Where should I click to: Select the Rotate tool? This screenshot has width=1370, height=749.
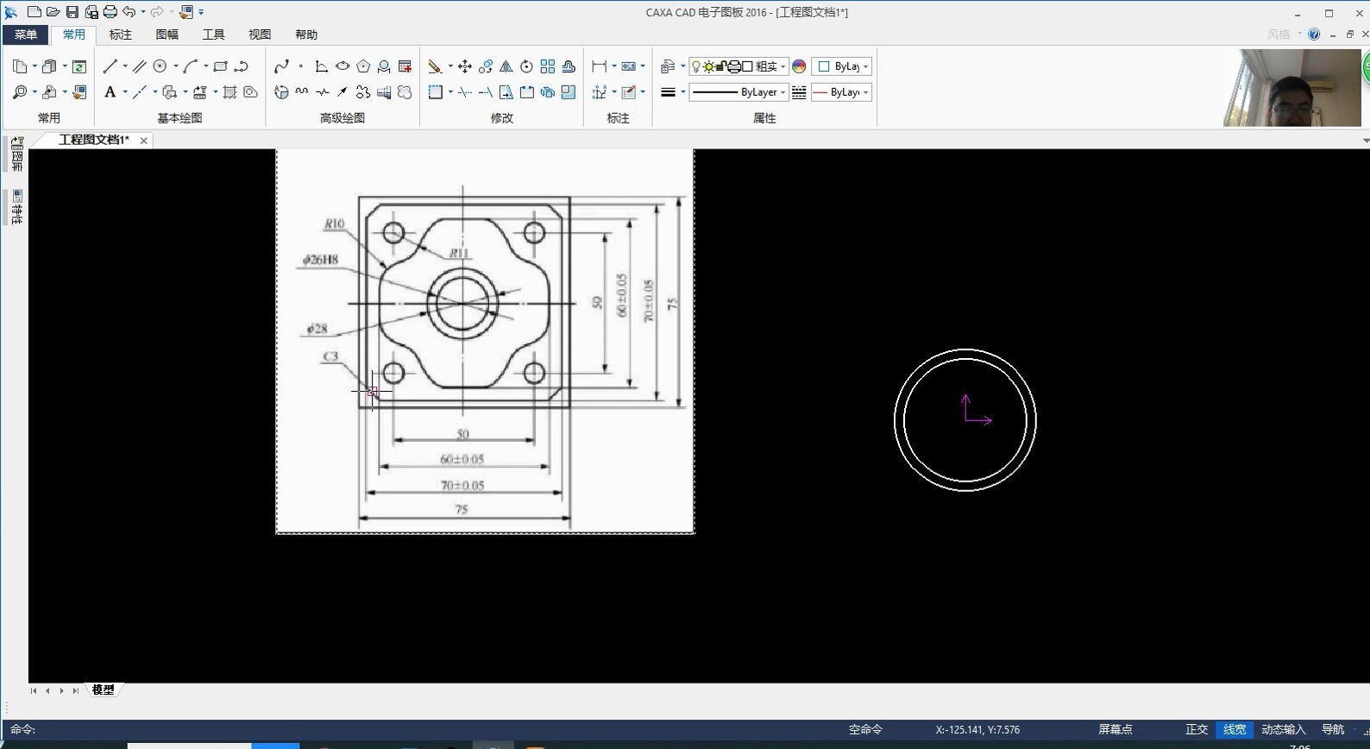(527, 66)
